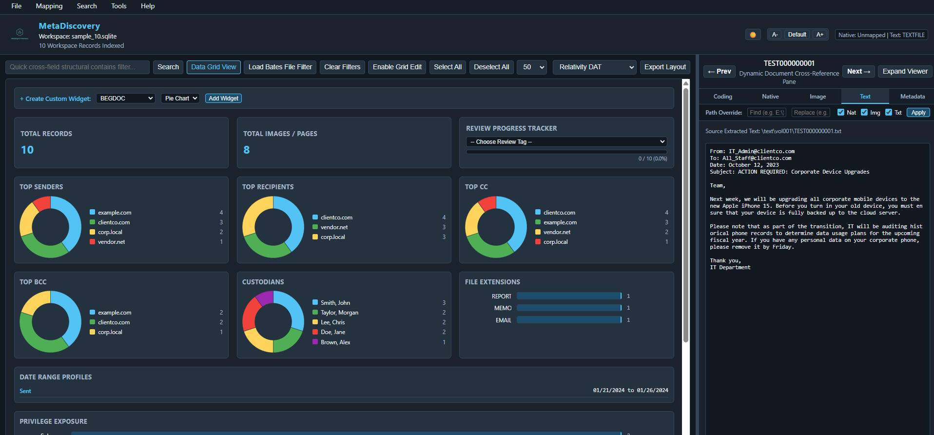934x435 pixels.
Task: Go to next document with Next
Action: 858,71
